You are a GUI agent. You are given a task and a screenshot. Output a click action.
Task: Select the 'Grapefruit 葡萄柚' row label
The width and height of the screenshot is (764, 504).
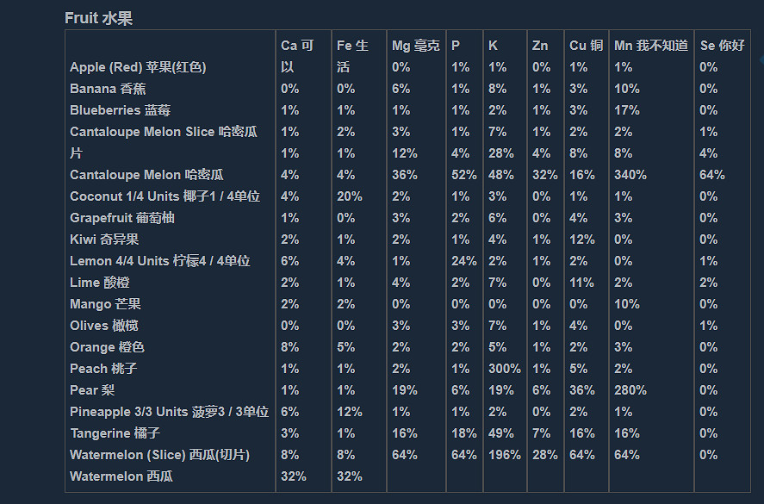point(122,218)
